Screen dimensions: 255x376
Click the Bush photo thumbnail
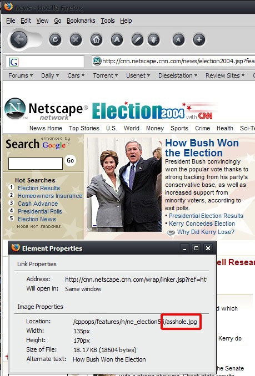(x=124, y=185)
